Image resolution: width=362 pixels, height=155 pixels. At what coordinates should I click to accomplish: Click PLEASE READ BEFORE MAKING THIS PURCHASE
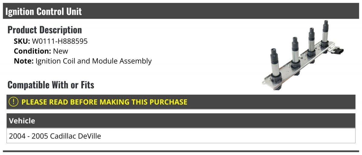[104, 102]
